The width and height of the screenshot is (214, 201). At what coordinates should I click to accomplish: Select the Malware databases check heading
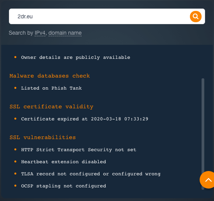click(x=50, y=76)
